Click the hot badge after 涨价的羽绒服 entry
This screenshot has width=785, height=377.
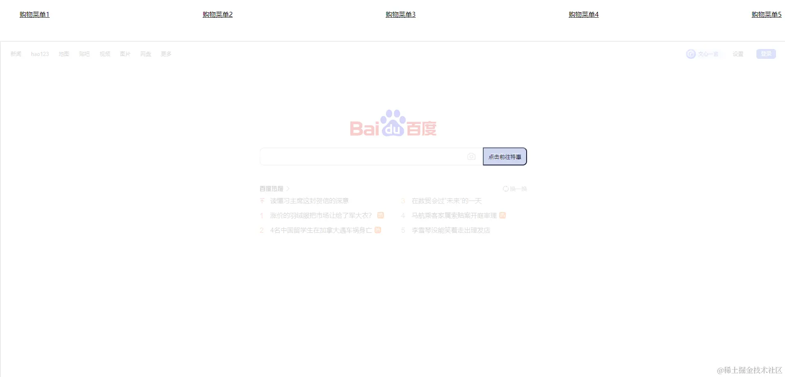381,215
